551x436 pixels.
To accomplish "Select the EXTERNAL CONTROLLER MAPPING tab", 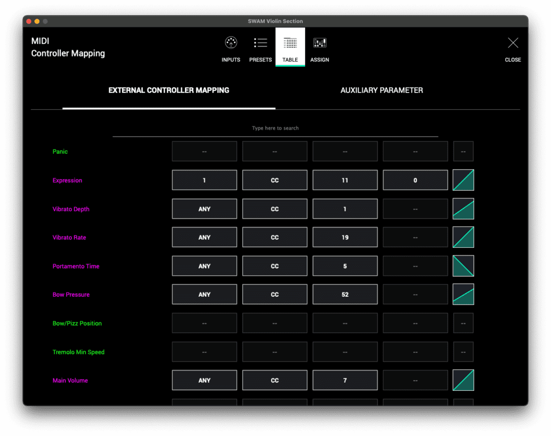I will (x=168, y=90).
